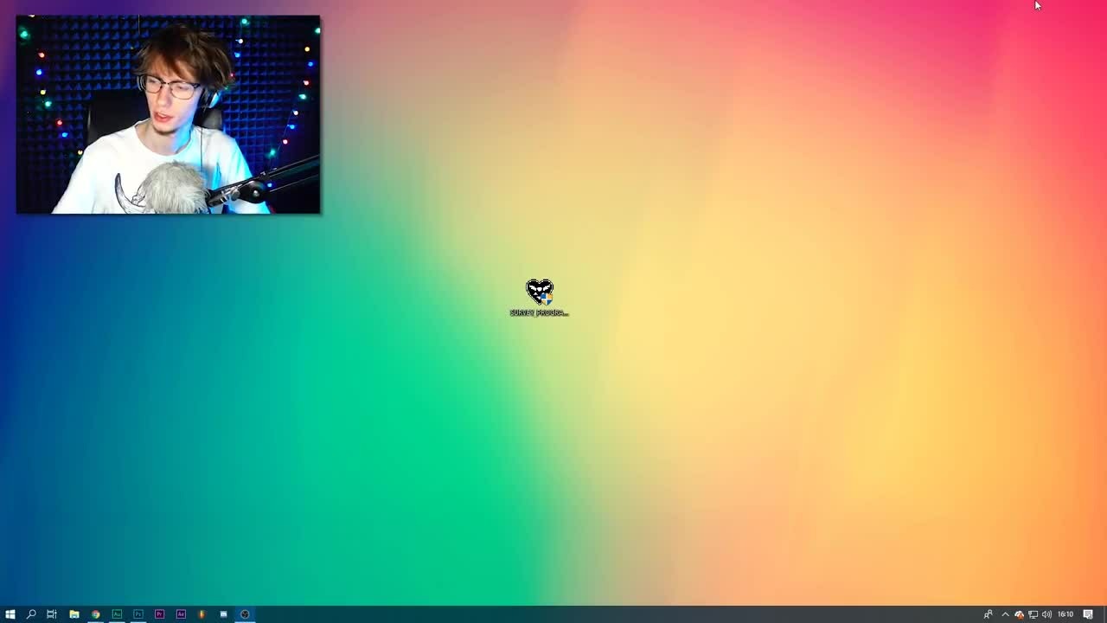This screenshot has width=1107, height=623.
Task: Expand hidden system tray icons
Action: (x=1005, y=614)
